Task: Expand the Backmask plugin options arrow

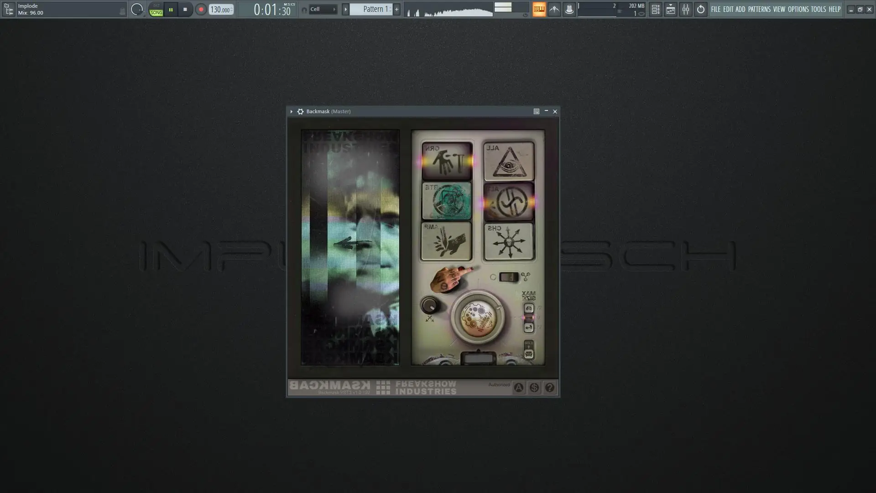Action: point(291,111)
